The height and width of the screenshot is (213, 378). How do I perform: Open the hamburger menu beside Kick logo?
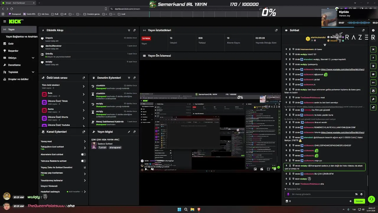tap(4, 21)
